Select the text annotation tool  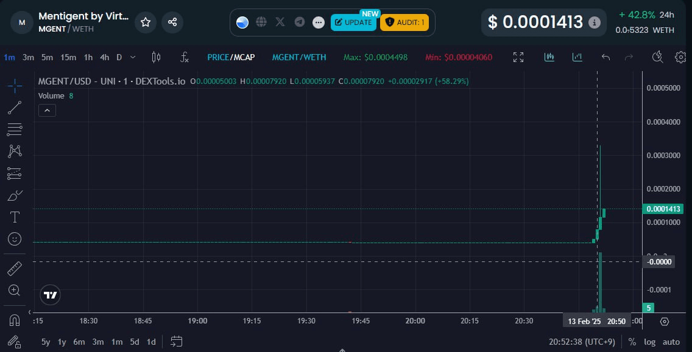(15, 217)
